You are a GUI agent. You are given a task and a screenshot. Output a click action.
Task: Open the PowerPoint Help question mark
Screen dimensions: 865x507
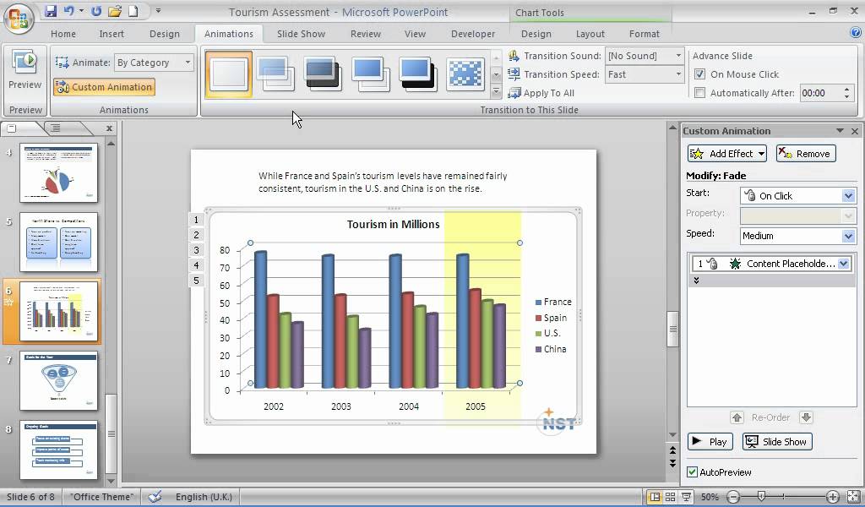click(x=856, y=33)
